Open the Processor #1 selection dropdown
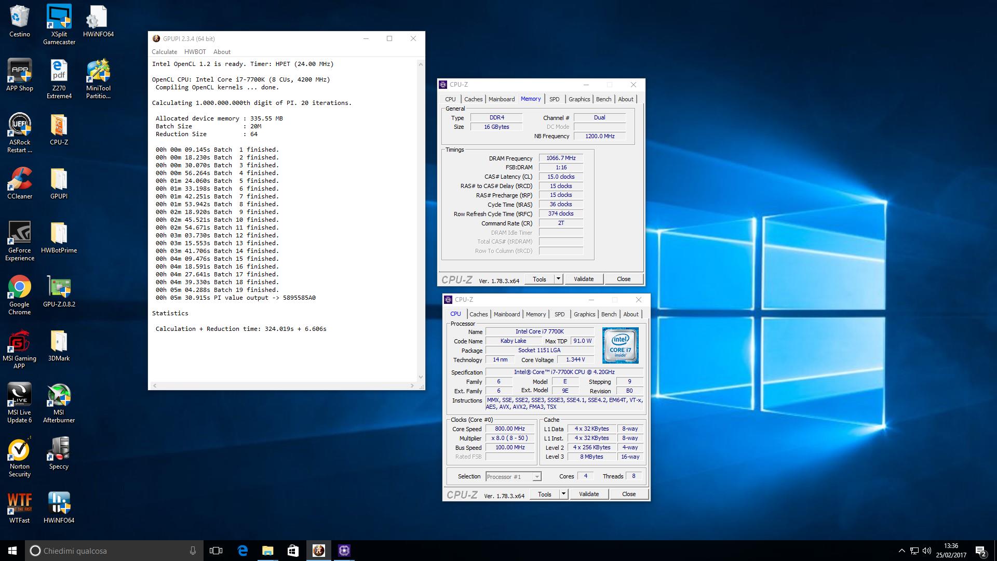 (514, 476)
